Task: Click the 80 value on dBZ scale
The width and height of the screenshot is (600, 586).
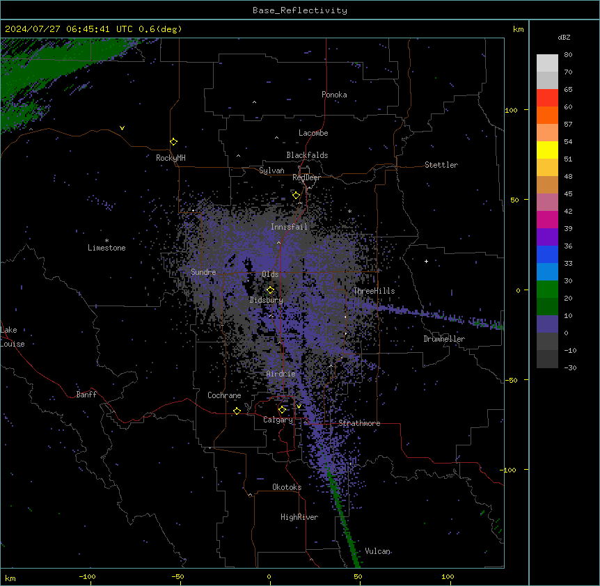Action: [x=568, y=55]
